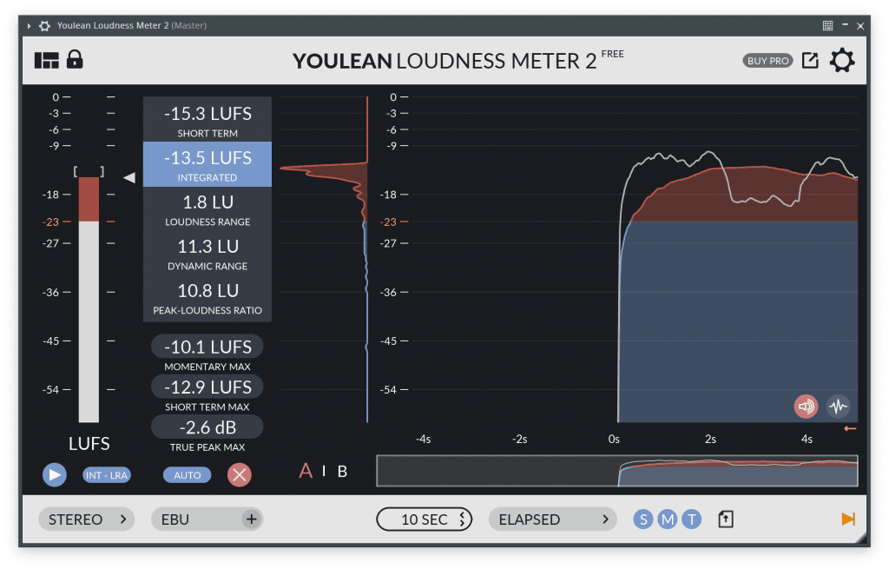Reset measurements with the red X button

(x=240, y=475)
